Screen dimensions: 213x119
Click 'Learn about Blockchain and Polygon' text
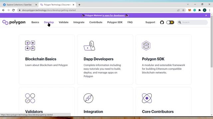(x=46, y=65)
